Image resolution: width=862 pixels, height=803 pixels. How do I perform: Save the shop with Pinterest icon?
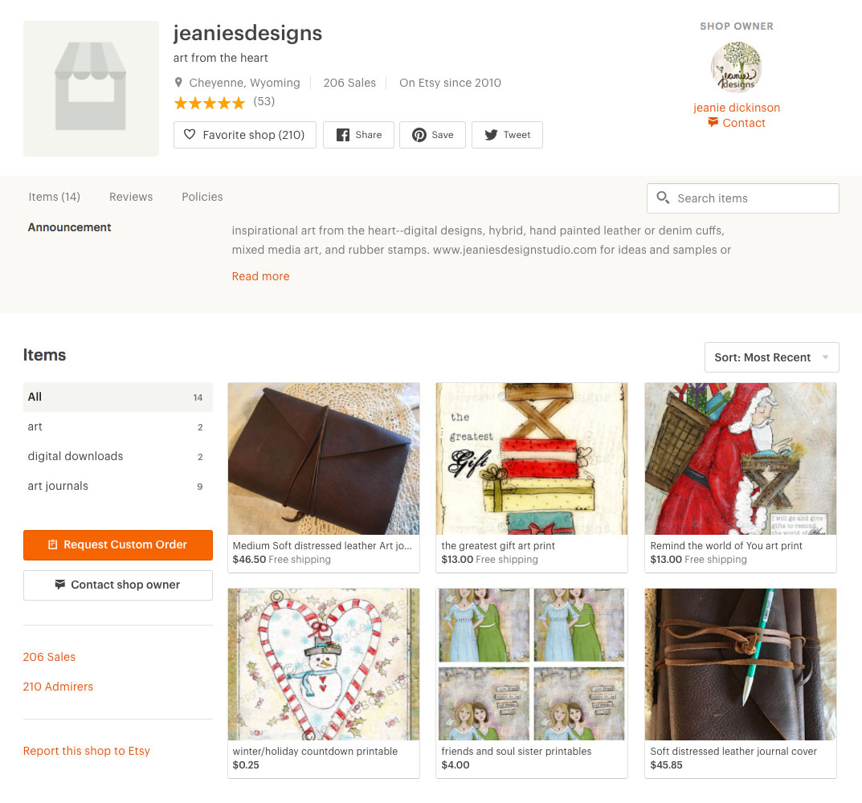419,135
